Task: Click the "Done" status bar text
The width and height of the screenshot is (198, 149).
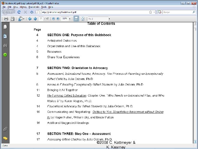Action: click(5, 145)
